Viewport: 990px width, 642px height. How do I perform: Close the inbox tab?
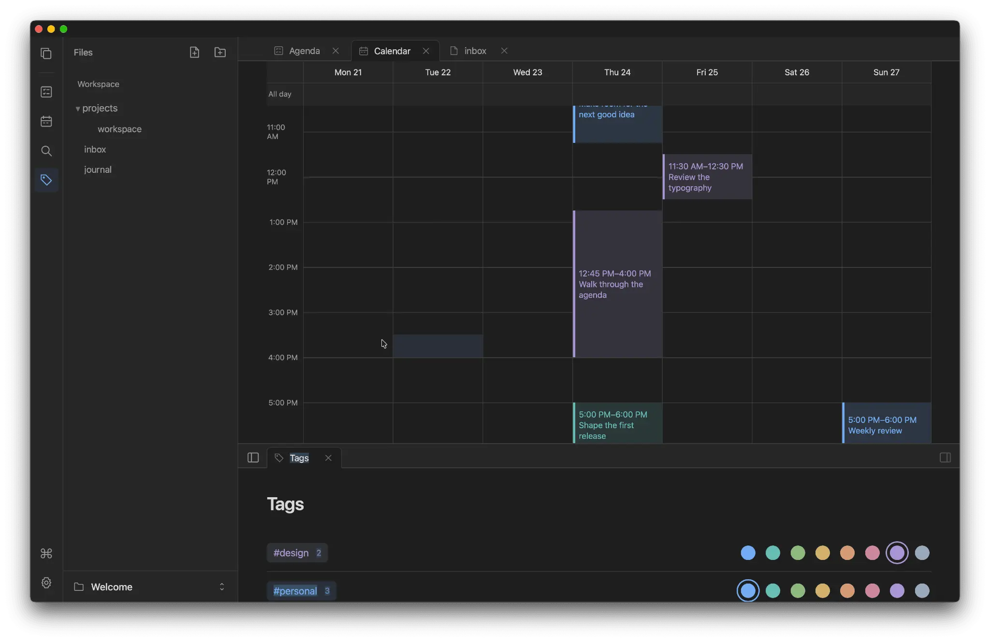point(504,51)
